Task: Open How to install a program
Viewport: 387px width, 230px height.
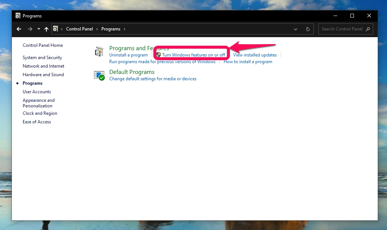Action: tap(248, 62)
